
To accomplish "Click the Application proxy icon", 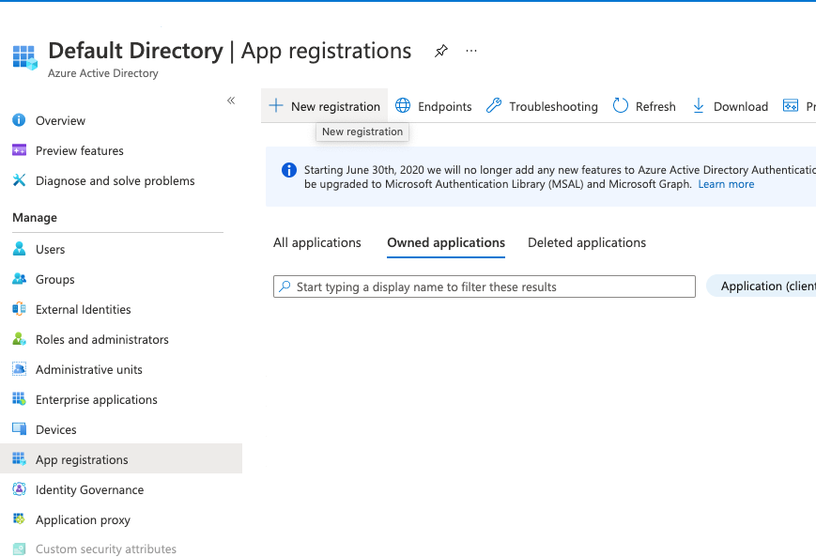I will 20,519.
